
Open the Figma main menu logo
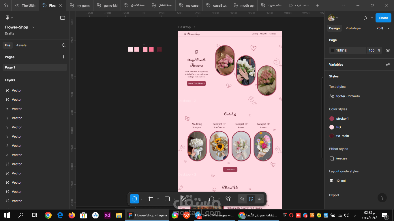point(7,18)
